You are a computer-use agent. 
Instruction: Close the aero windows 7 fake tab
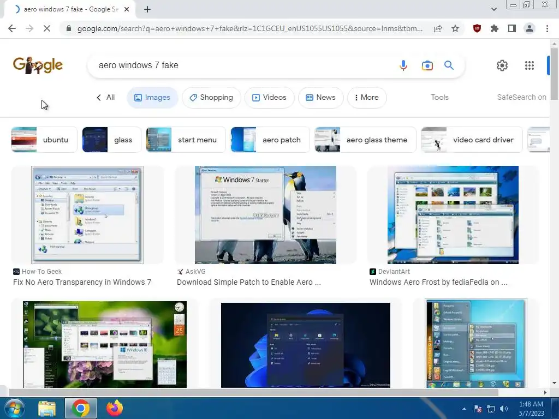127,9
